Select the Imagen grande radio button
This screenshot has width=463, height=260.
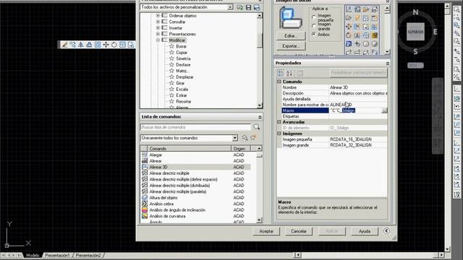[x=314, y=26]
